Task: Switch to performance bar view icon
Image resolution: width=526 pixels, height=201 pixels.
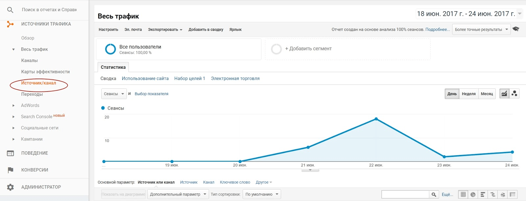Action: point(483,194)
